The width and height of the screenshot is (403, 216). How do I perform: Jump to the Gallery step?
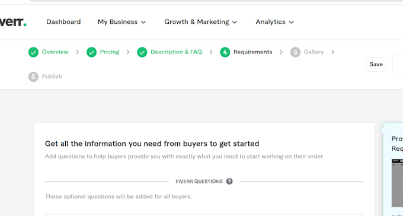tap(314, 52)
